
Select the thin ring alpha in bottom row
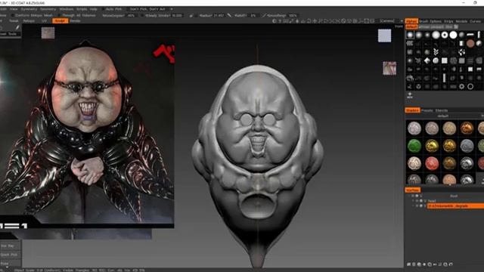click(470, 86)
